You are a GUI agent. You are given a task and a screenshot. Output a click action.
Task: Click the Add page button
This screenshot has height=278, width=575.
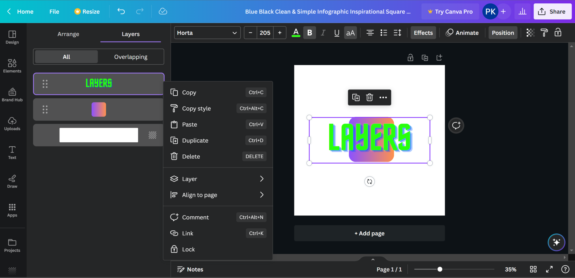tap(369, 233)
